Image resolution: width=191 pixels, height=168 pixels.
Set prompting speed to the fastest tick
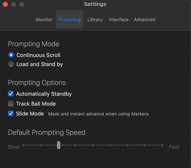point(163,145)
